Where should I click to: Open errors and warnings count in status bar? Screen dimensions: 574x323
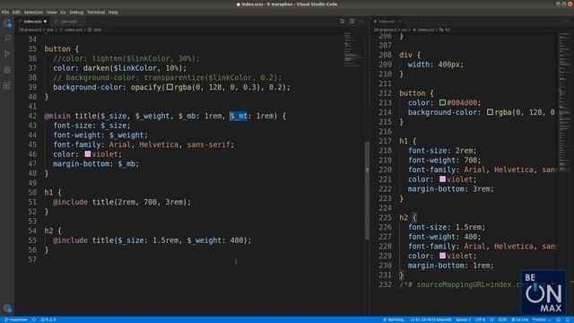48,319
